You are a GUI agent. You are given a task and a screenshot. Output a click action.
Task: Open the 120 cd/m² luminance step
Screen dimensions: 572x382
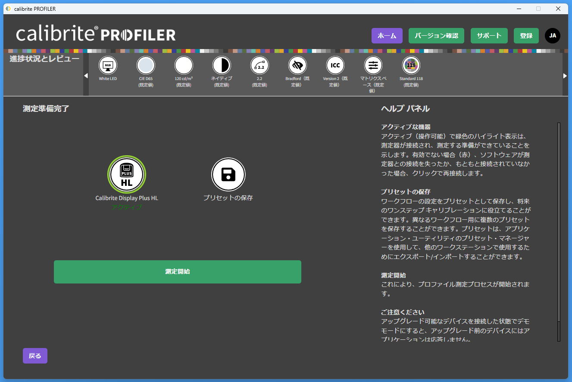tap(184, 65)
